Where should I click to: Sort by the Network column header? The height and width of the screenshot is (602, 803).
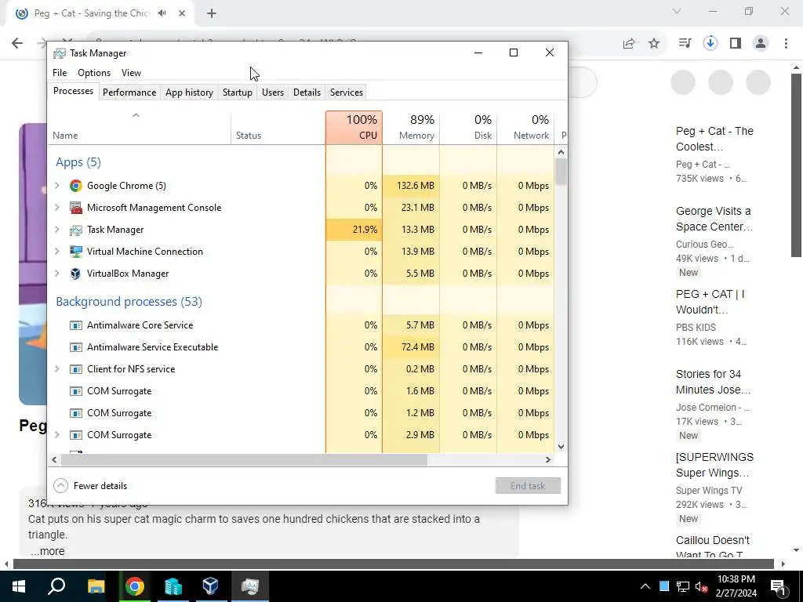(x=525, y=128)
